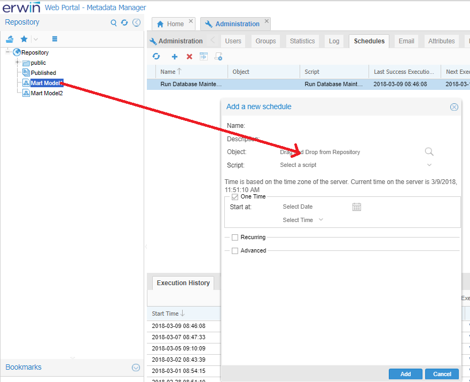Screen dimensions: 470x382
Task: Open the Statistics sub-tab
Action: (302, 41)
